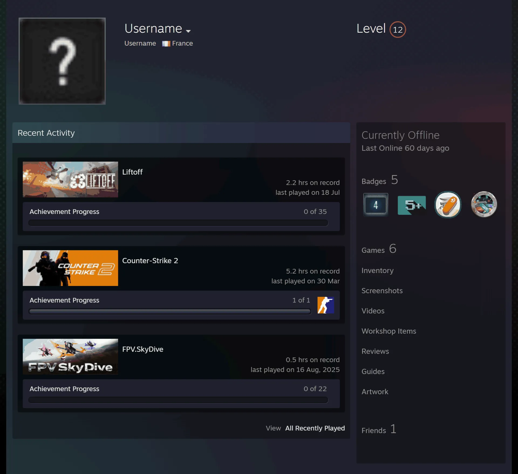Open the Workshop Items page
The height and width of the screenshot is (474, 518).
pyautogui.click(x=389, y=331)
